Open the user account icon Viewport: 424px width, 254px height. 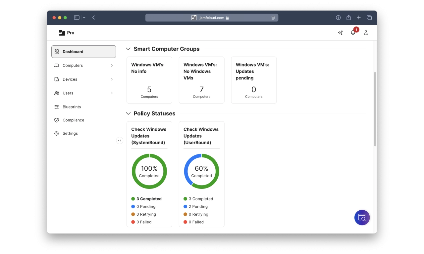[x=366, y=32]
